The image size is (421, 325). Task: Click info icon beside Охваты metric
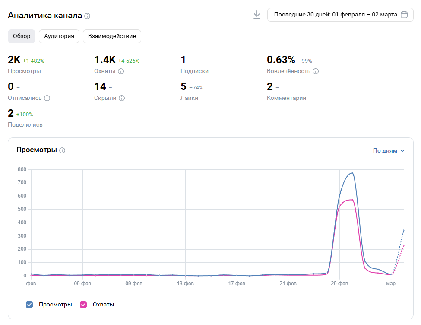121,71
